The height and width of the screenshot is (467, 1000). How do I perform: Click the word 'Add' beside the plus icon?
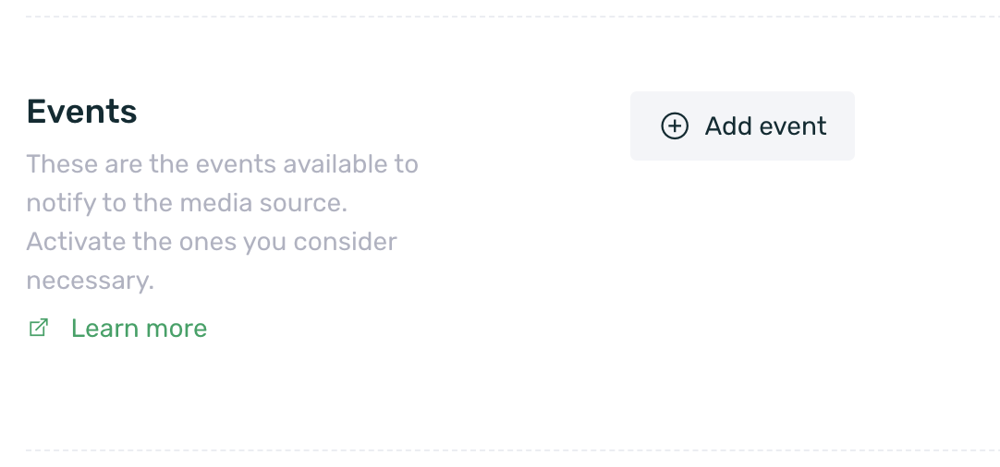[728, 126]
